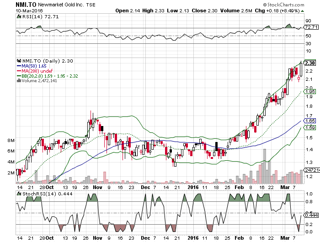Click the 1.59 lower band price tag
The height and width of the screenshot is (242, 320).
tap(310, 128)
